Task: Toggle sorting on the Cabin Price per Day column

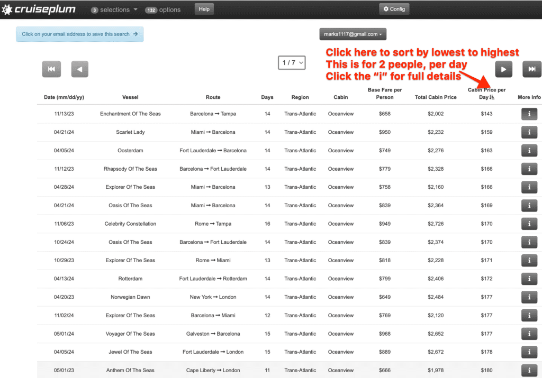Action: pos(486,94)
